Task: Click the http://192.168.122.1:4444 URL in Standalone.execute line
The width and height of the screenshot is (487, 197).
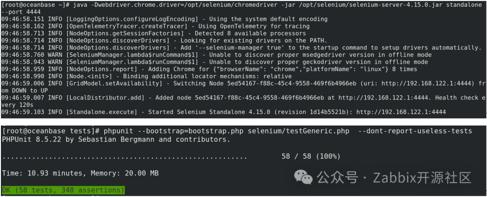Action: click(x=401, y=112)
